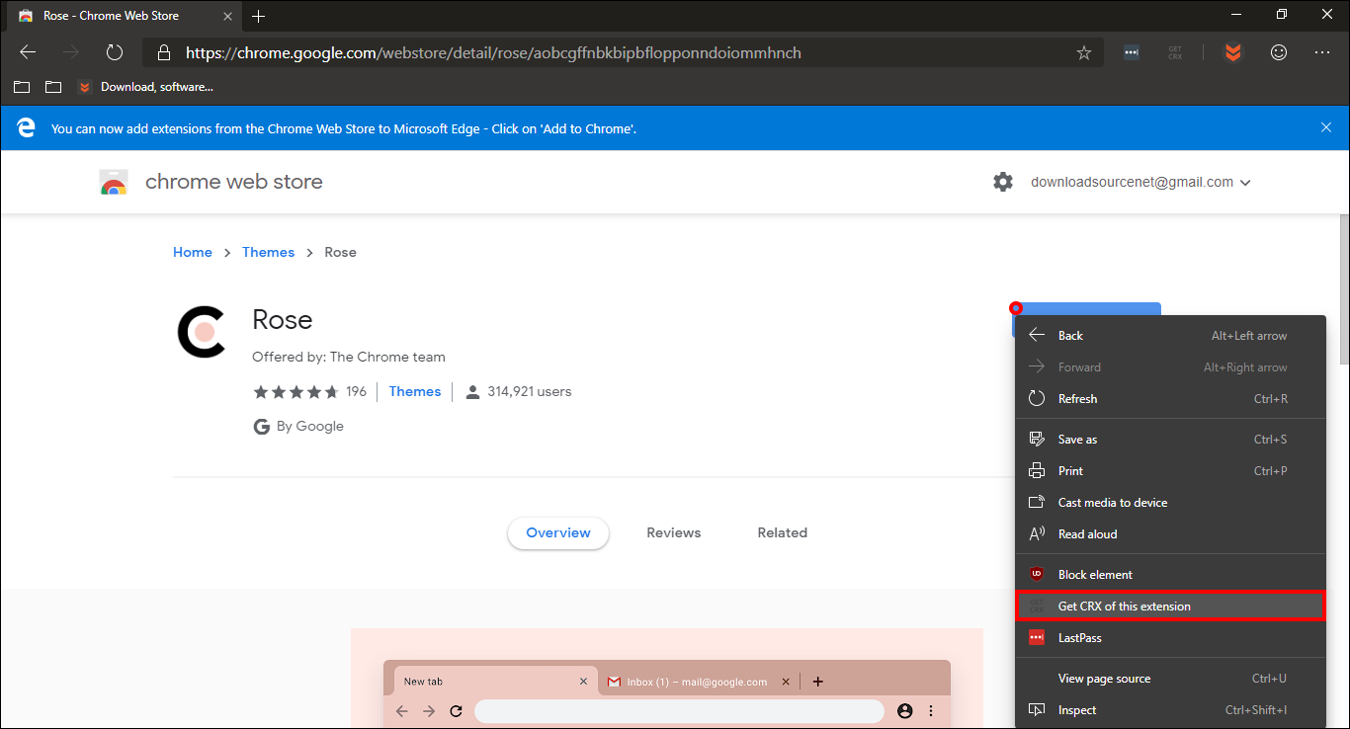Click the Rose theme preview screenshot
Image resolution: width=1350 pixels, height=729 pixels.
click(x=667, y=679)
